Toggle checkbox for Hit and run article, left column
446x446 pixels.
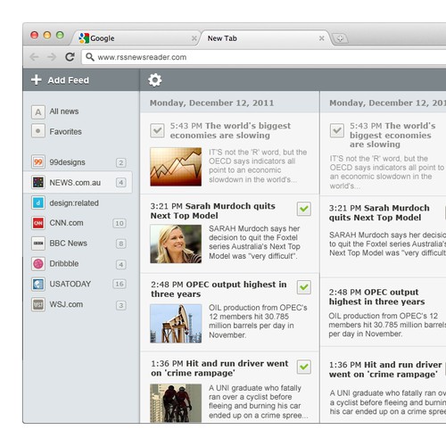coord(304,367)
